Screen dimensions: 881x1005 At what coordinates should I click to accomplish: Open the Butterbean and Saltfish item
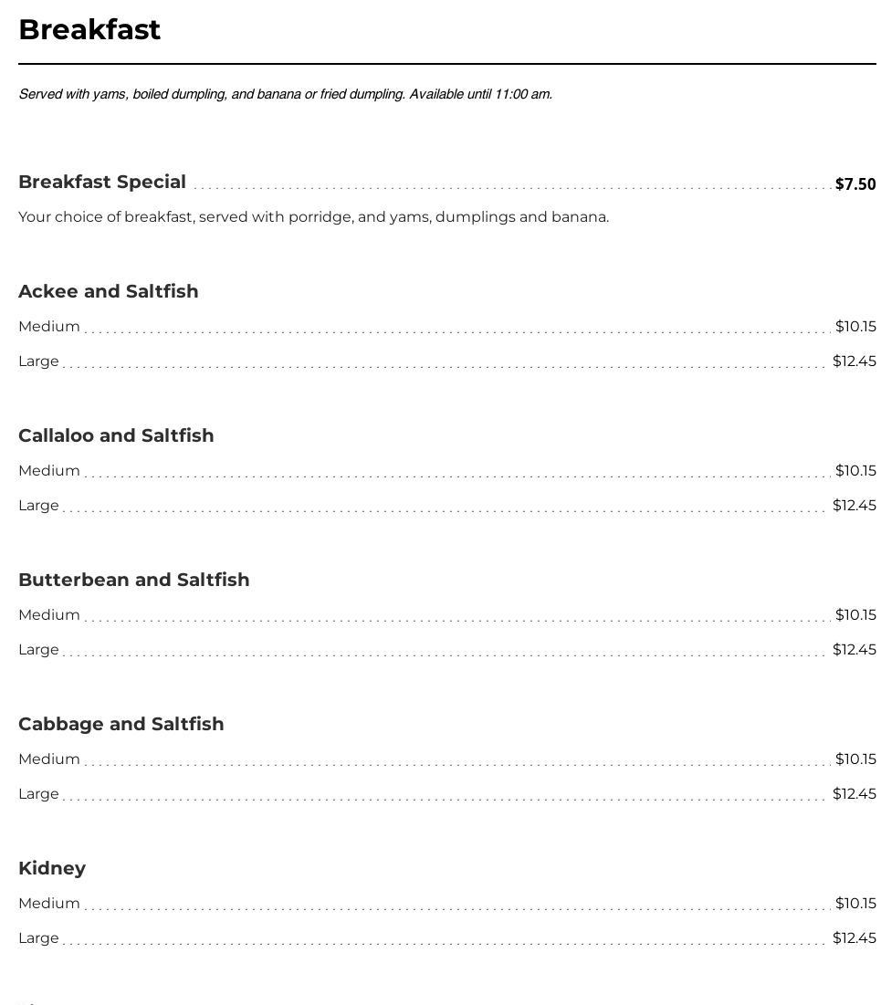(134, 581)
